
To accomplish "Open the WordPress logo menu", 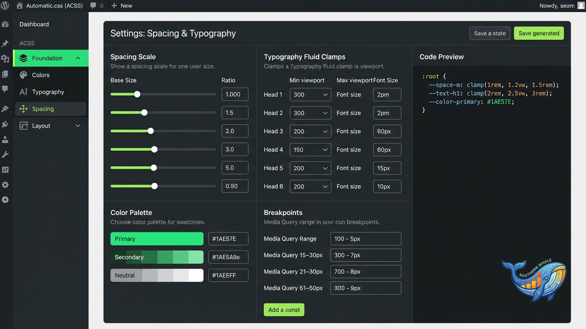I will [x=5, y=5].
